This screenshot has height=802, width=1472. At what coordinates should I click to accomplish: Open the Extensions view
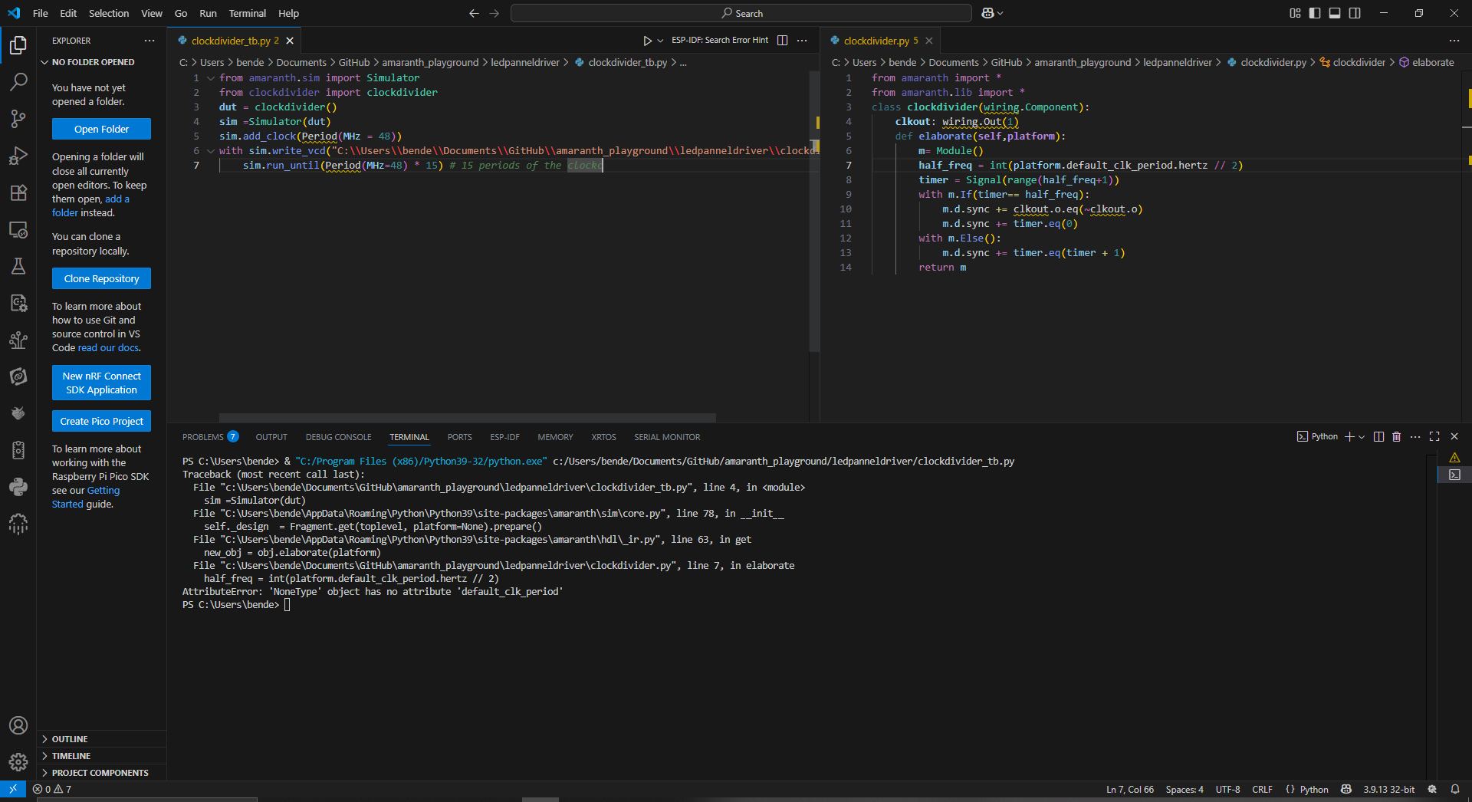pyautogui.click(x=18, y=193)
